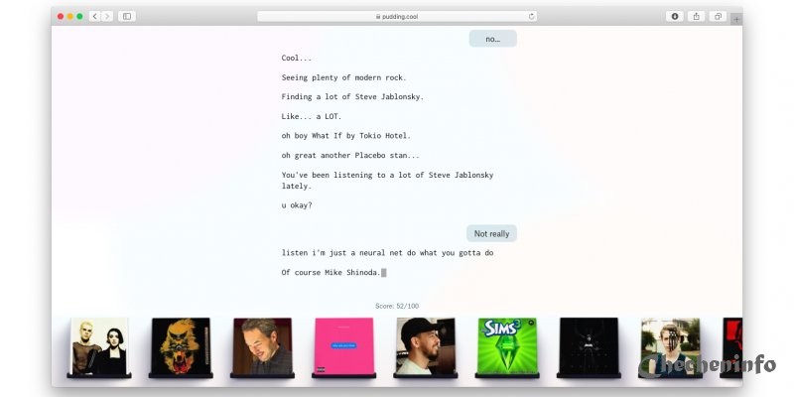Click 'oh great another Placebo stan...' line
The width and height of the screenshot is (794, 397).
[350, 155]
